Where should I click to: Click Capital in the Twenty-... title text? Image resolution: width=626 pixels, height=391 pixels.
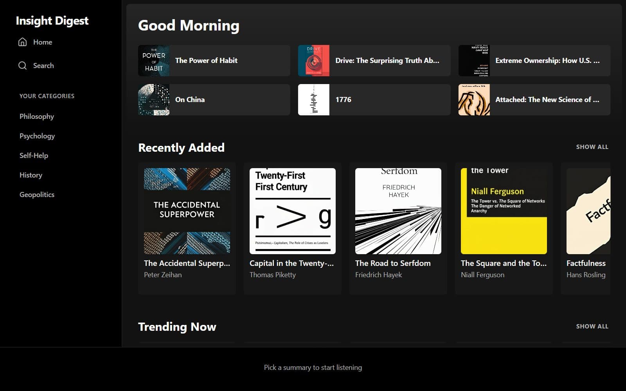292,263
